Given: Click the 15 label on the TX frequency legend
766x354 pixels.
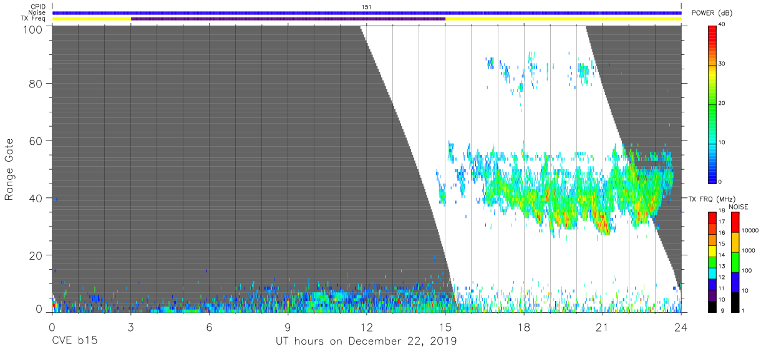Looking at the screenshot, I should point(722,244).
